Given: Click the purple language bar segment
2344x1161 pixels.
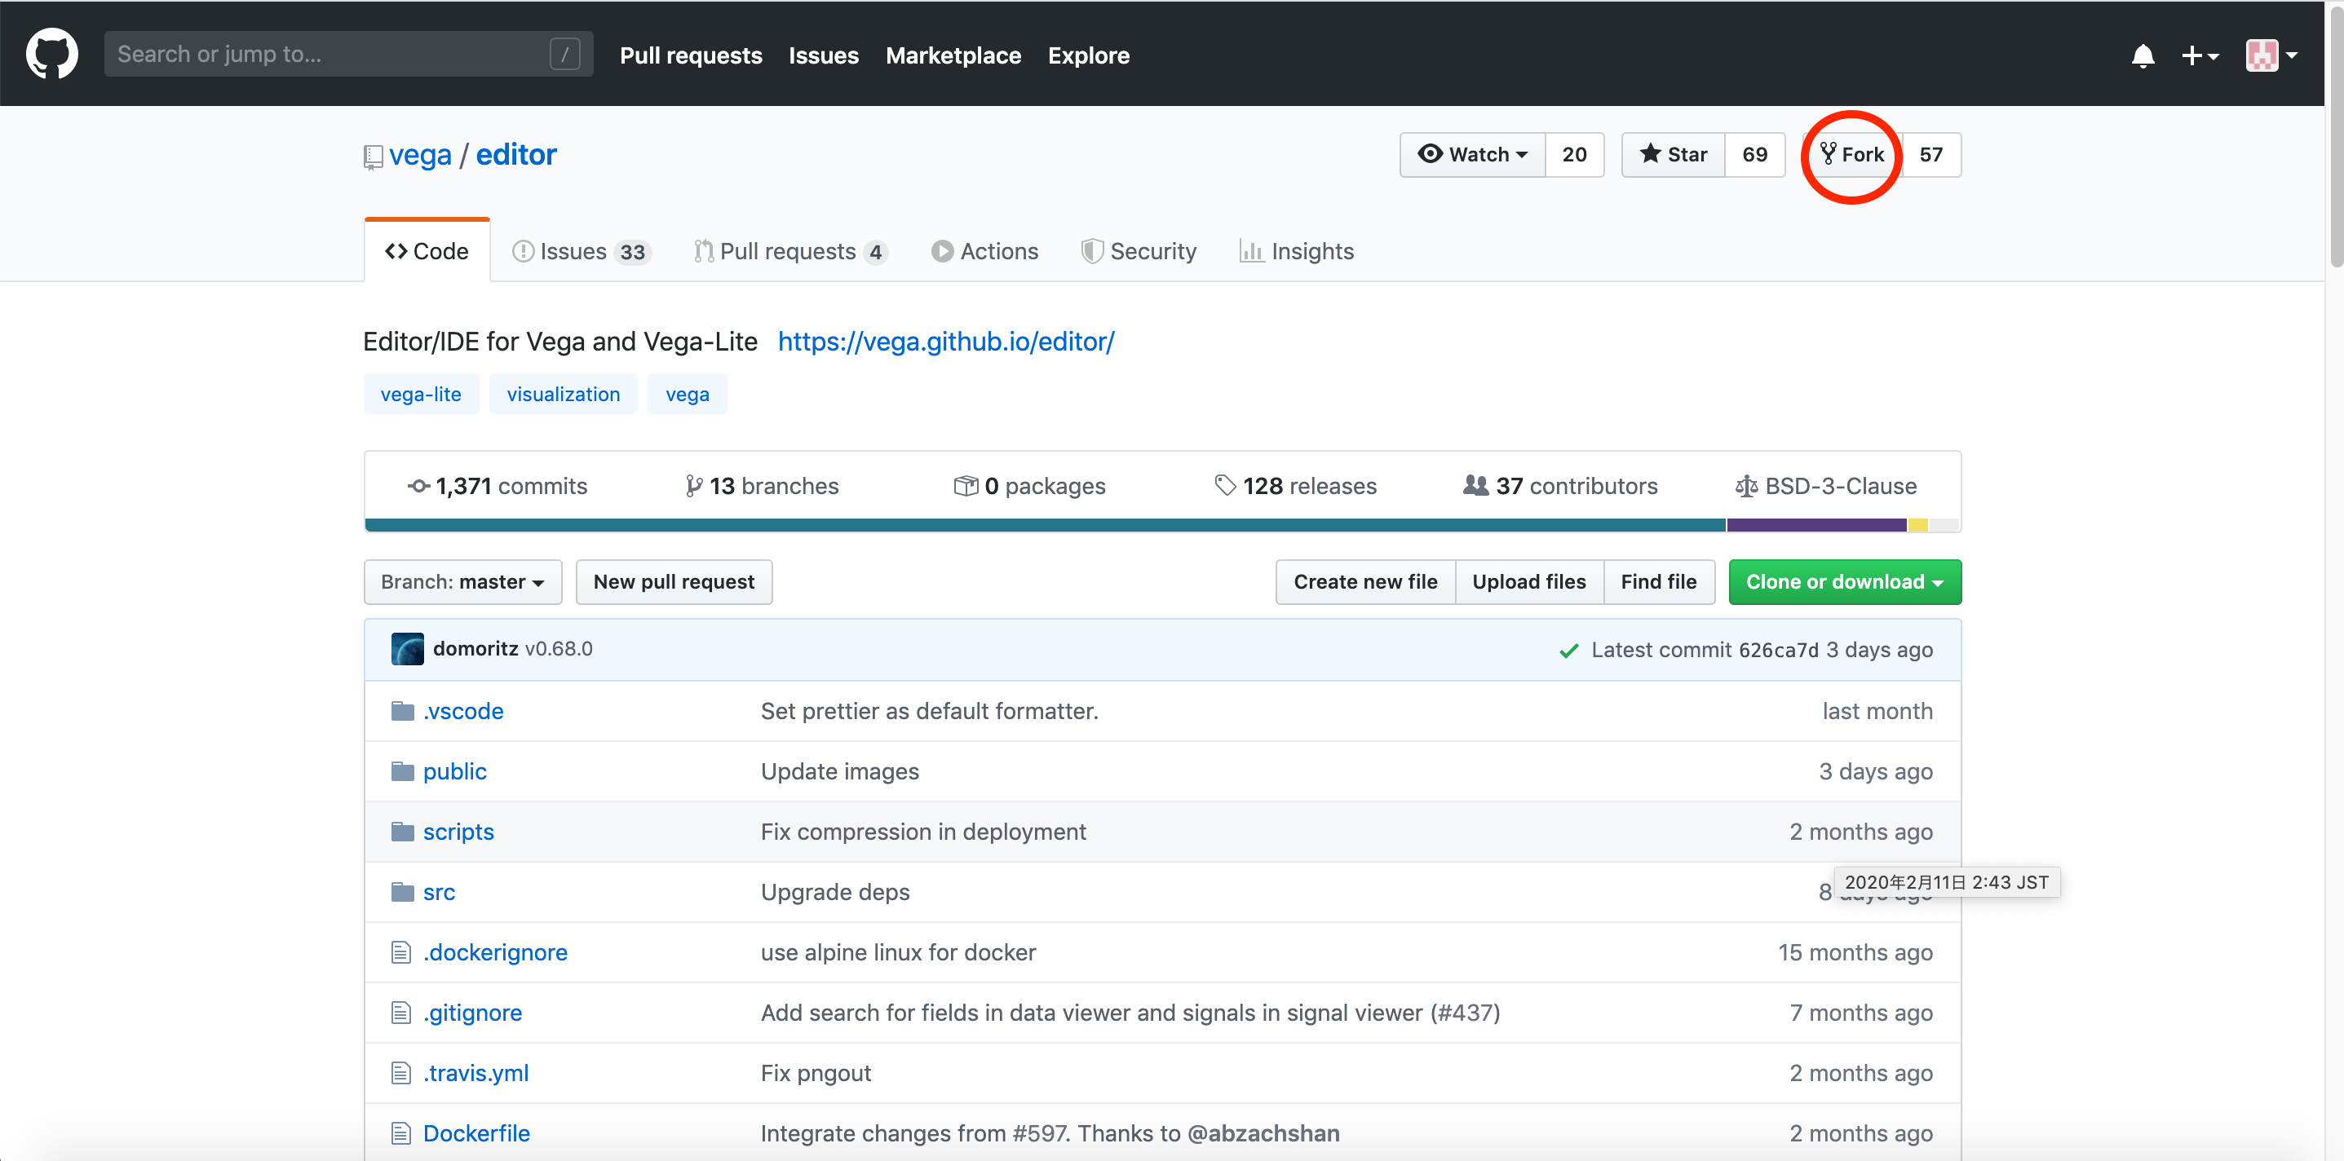Looking at the screenshot, I should (1816, 525).
